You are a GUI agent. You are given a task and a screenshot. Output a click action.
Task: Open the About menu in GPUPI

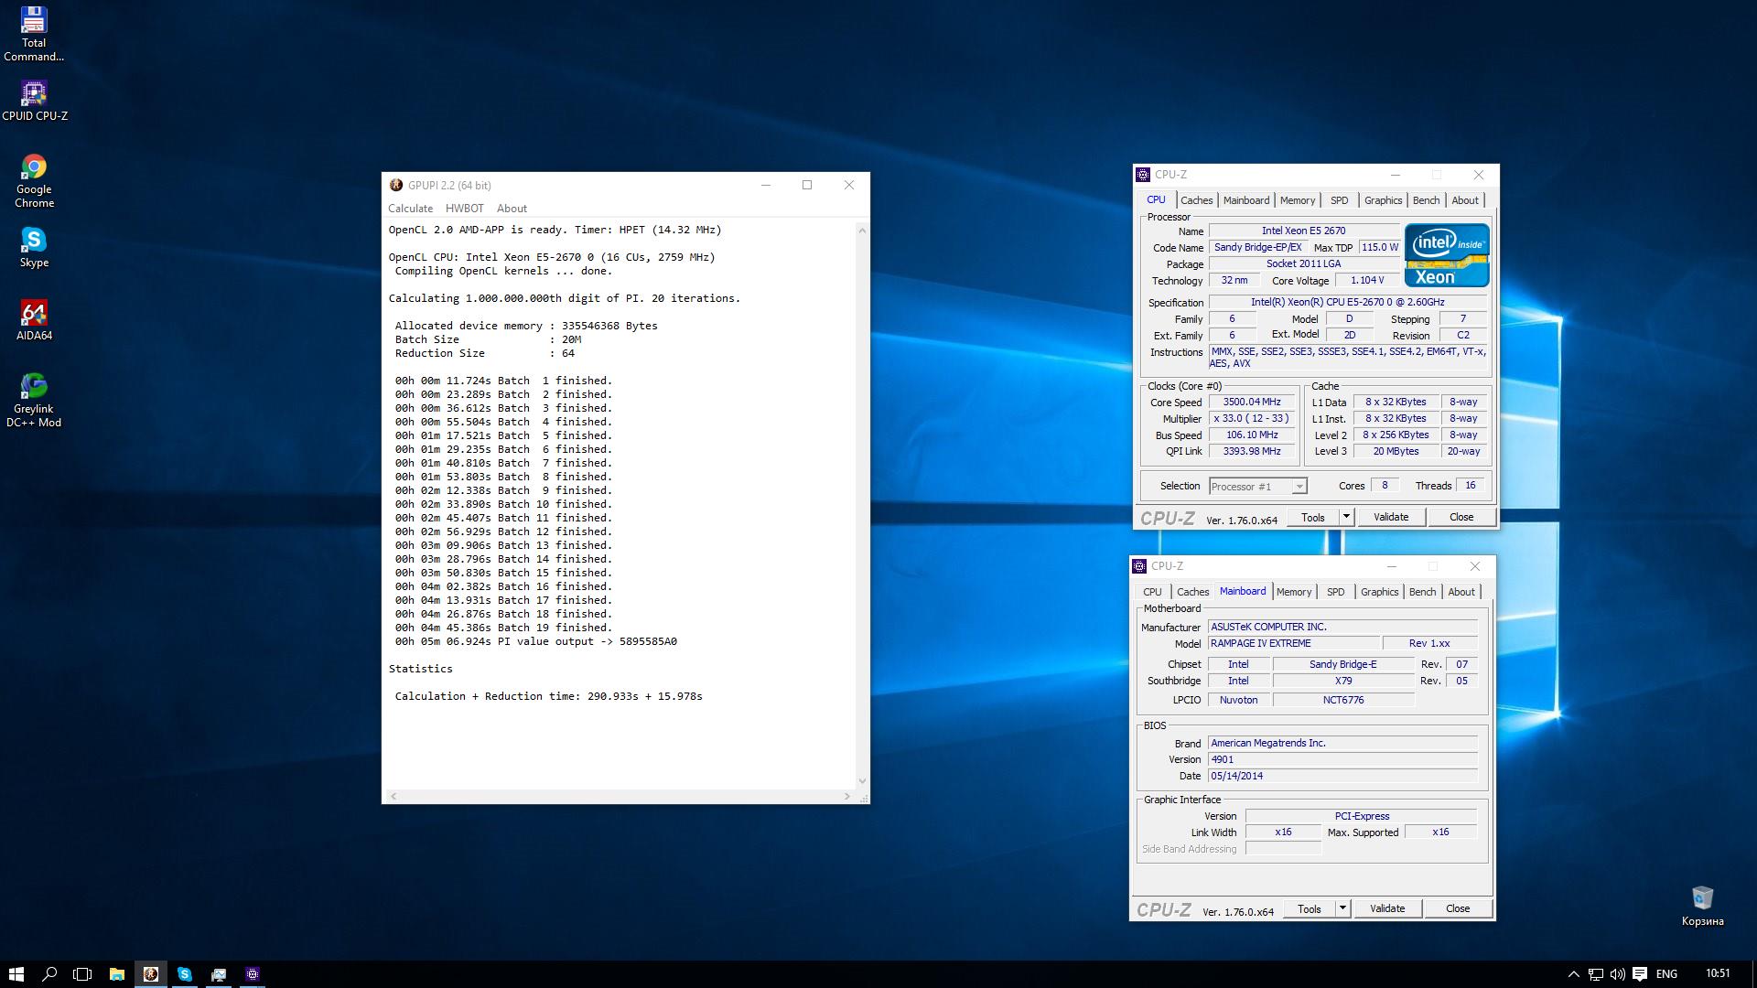512,209
